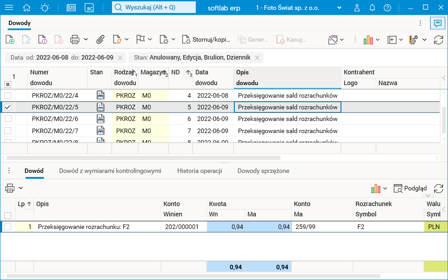
Task: Click the new document icon in the toolbar
Action: pyautogui.click(x=10, y=39)
